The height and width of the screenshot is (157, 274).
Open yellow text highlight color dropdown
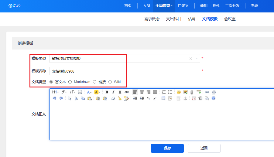coord(97,92)
